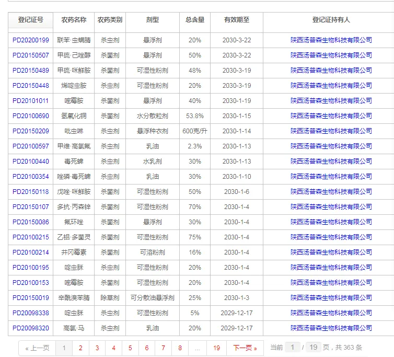The height and width of the screenshot is (357, 394).
Task: Click expiry date 2030-1-14
Action: coord(237,131)
